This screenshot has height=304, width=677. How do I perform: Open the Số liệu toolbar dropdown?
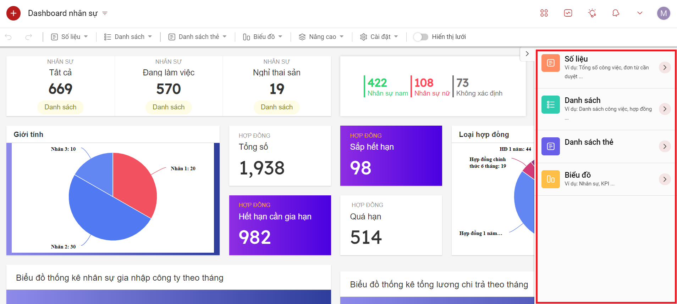coord(70,37)
